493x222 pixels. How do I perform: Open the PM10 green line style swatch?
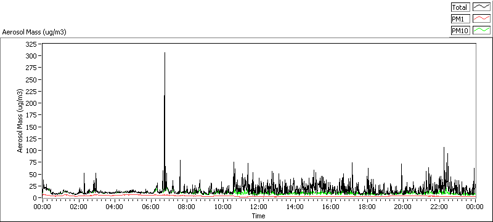(x=482, y=30)
